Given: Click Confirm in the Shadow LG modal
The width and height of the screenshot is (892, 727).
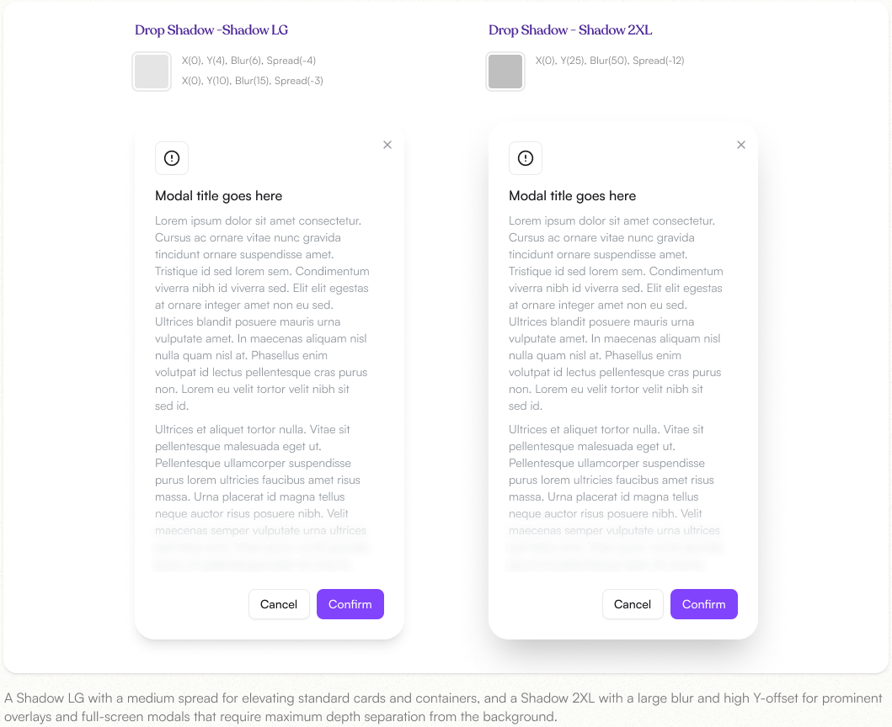Looking at the screenshot, I should coord(350,604).
